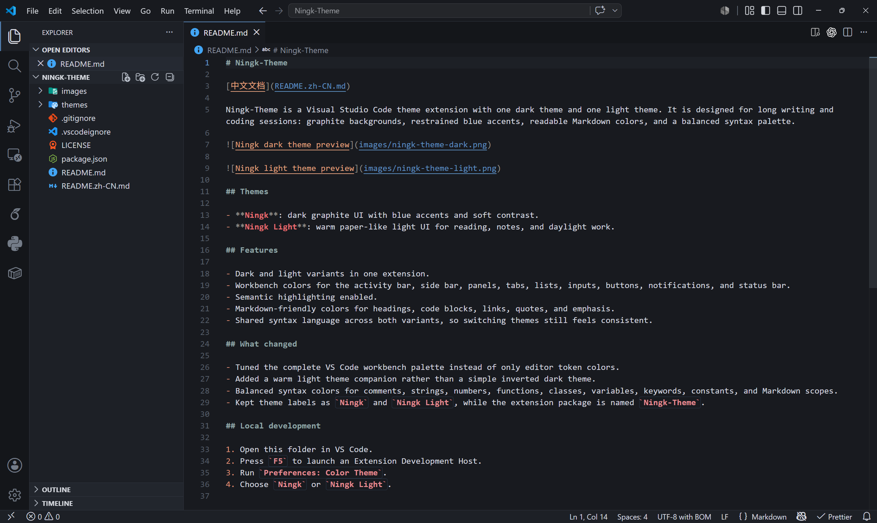Screen dimensions: 877x523
Task: Open Explorer Views and More Actions
Action: point(169,32)
